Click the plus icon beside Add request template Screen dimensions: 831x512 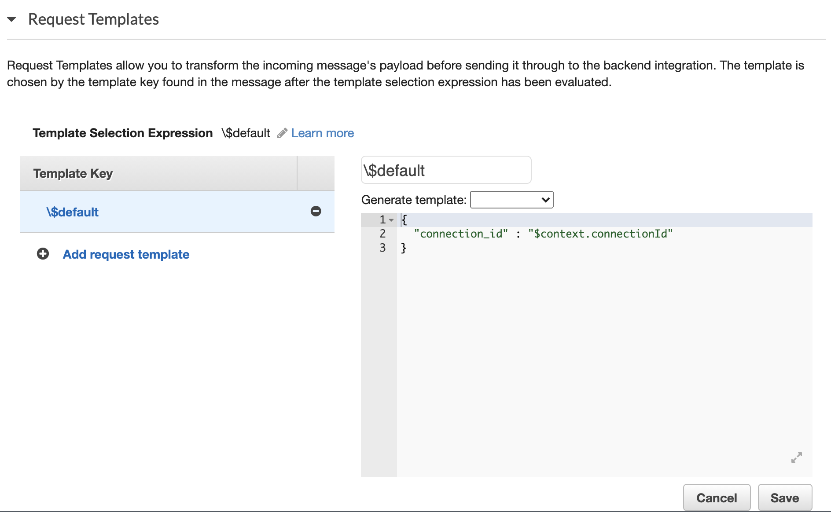coord(43,254)
